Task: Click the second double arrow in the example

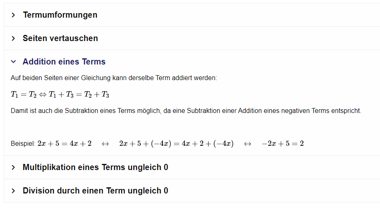Action: pos(247,144)
